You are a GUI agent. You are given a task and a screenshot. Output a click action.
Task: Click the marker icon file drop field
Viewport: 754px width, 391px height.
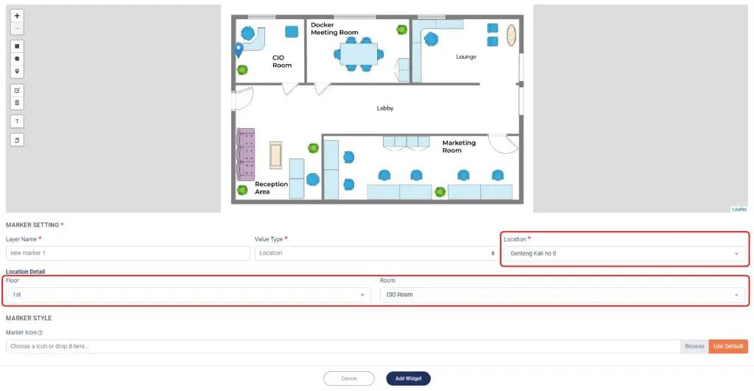342,346
